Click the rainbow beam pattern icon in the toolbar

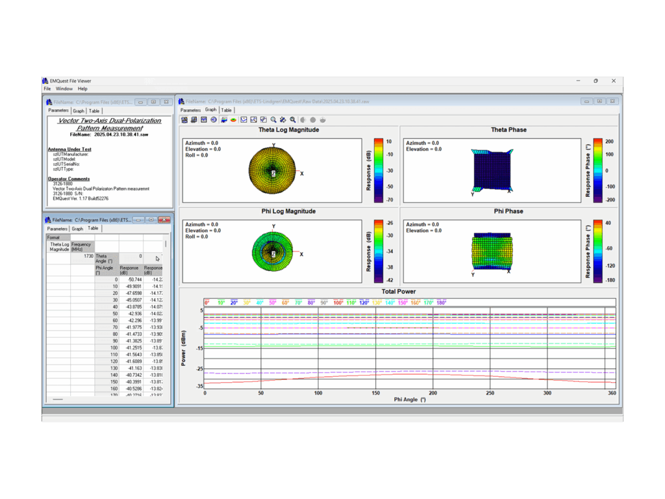[x=234, y=120]
